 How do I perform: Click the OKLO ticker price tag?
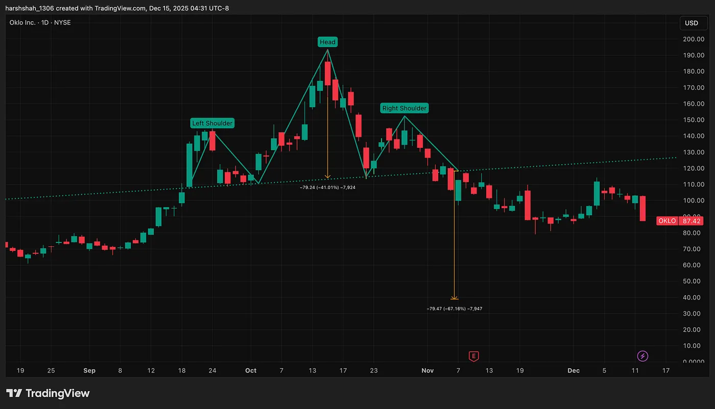[x=667, y=221]
